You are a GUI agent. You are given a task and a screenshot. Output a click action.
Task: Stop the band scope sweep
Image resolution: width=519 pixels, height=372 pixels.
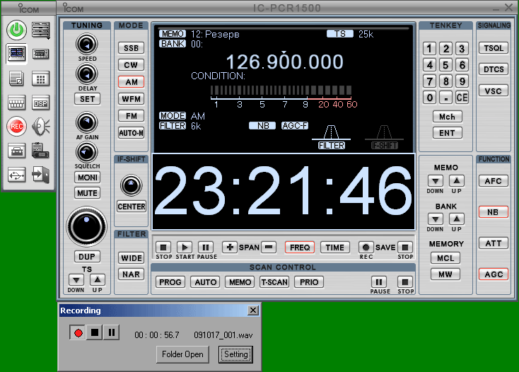pos(163,248)
